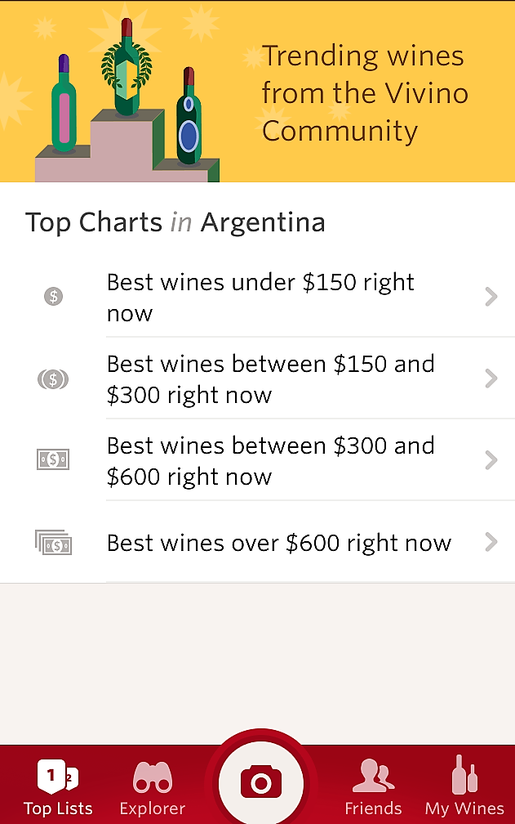Switch to the Explorer tab label
Viewport: 515px width, 824px height.
coord(153,808)
